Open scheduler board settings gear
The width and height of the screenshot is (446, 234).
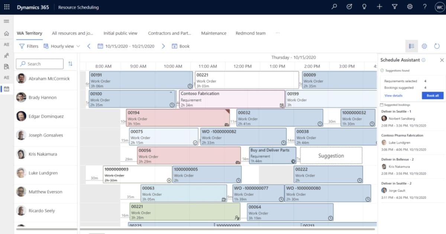pos(424,46)
